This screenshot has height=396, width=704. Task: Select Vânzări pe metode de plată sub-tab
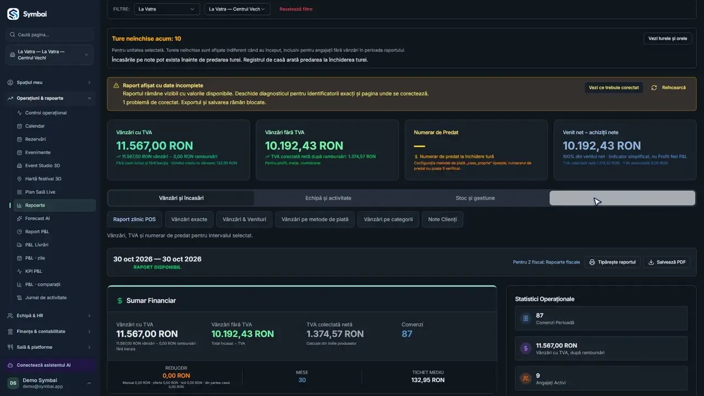click(x=315, y=219)
